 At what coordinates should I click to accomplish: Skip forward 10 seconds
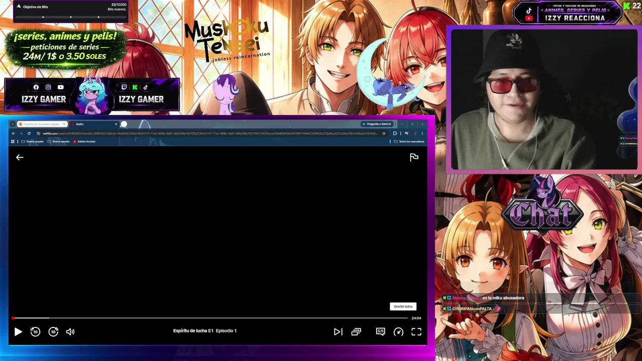tap(53, 331)
